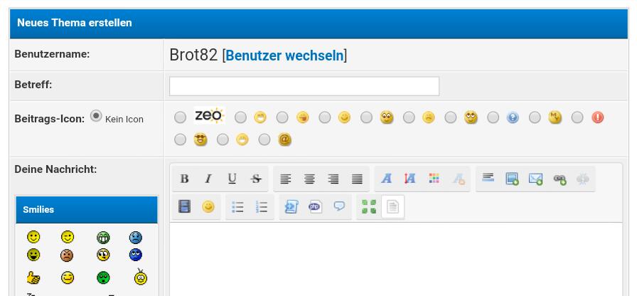Pick the blue question mark post icon
This screenshot has width=637, height=296.
click(493, 117)
